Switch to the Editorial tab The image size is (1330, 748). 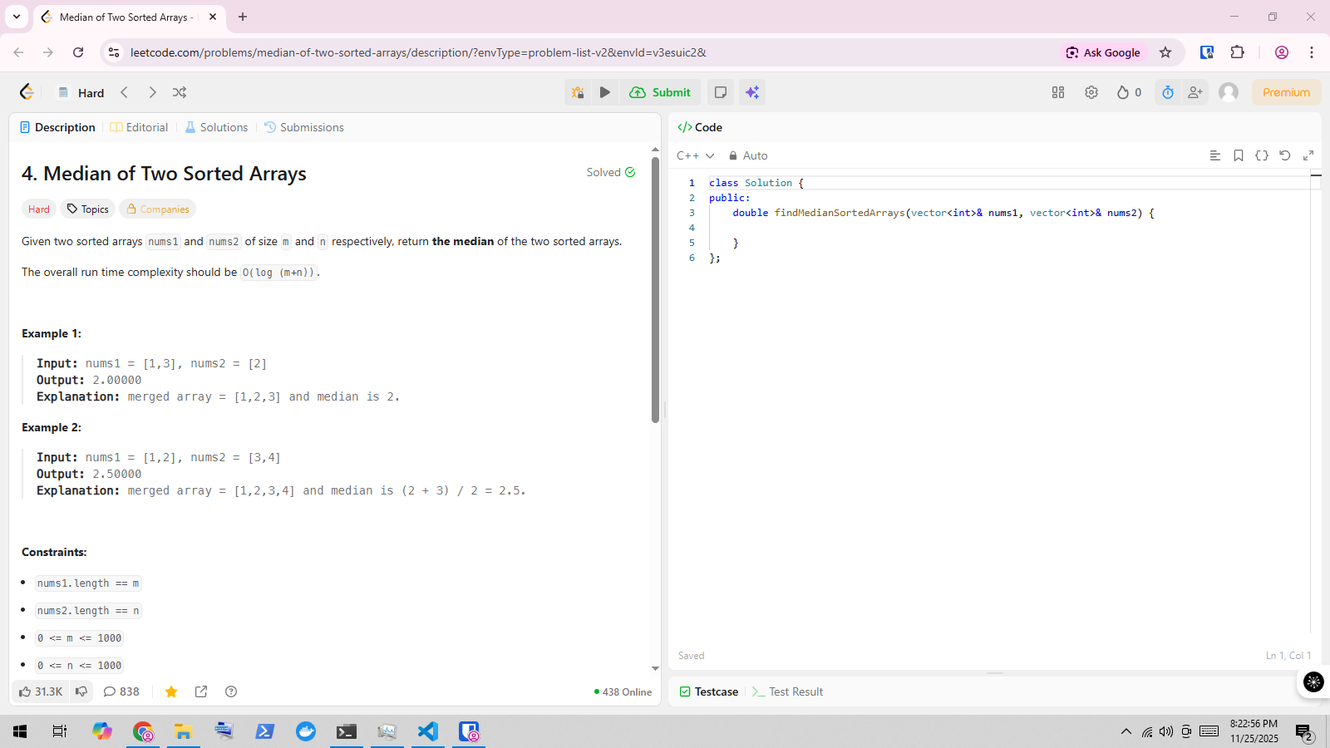140,127
